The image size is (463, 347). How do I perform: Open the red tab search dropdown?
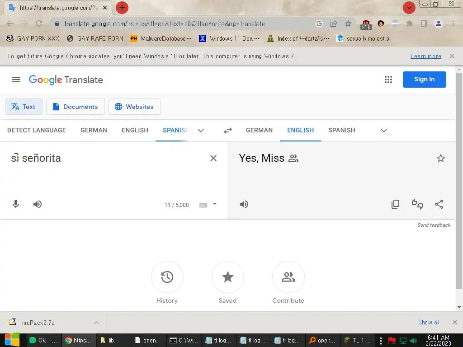click(409, 8)
